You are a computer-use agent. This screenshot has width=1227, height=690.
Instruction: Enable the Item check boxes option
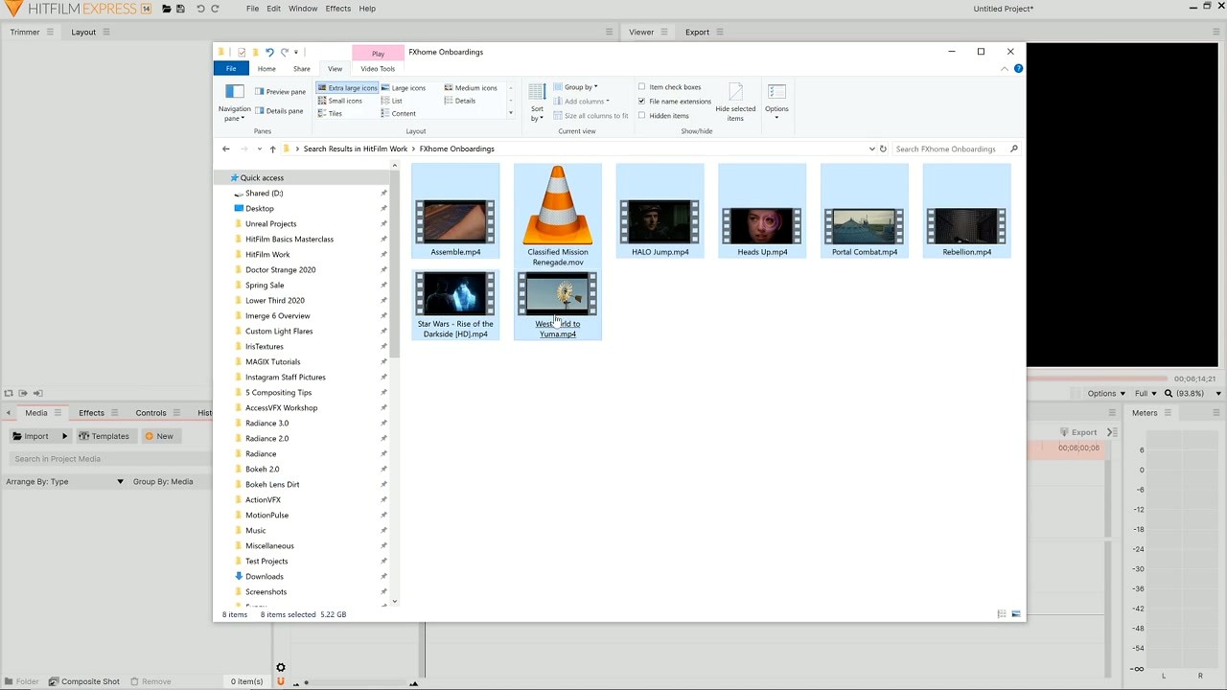point(641,85)
